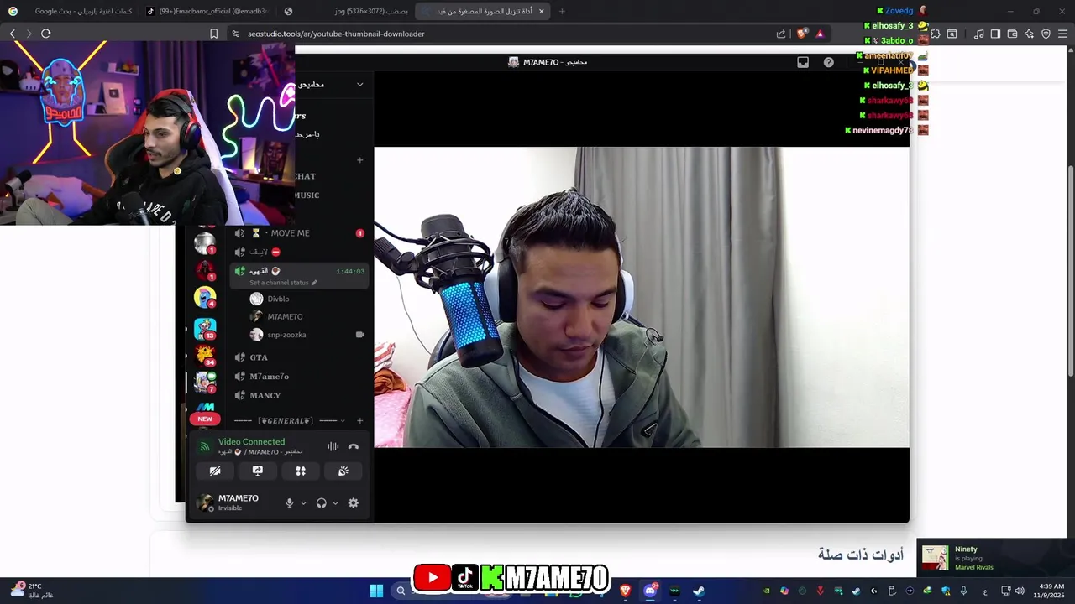The width and height of the screenshot is (1075, 604).
Task: Open Windows taskbar search
Action: tap(401, 591)
